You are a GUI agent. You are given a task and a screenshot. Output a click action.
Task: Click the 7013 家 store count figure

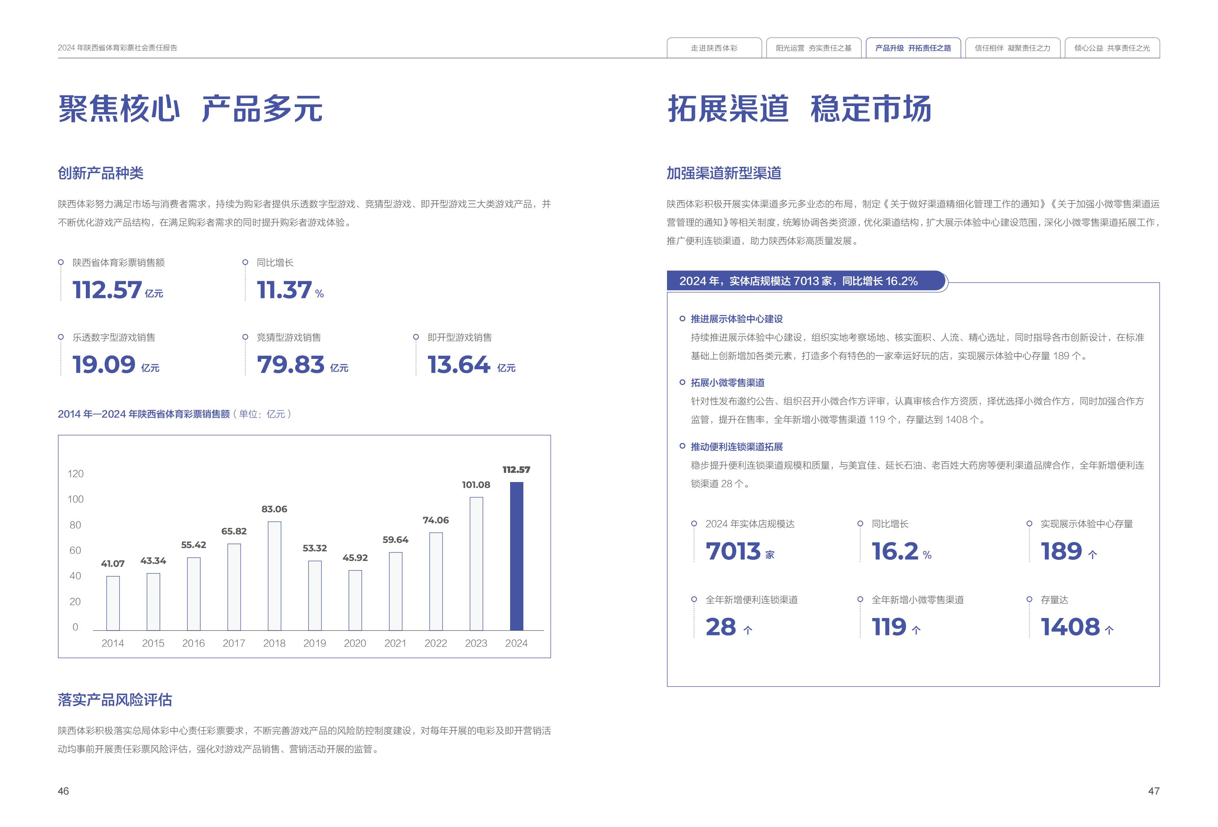(740, 551)
